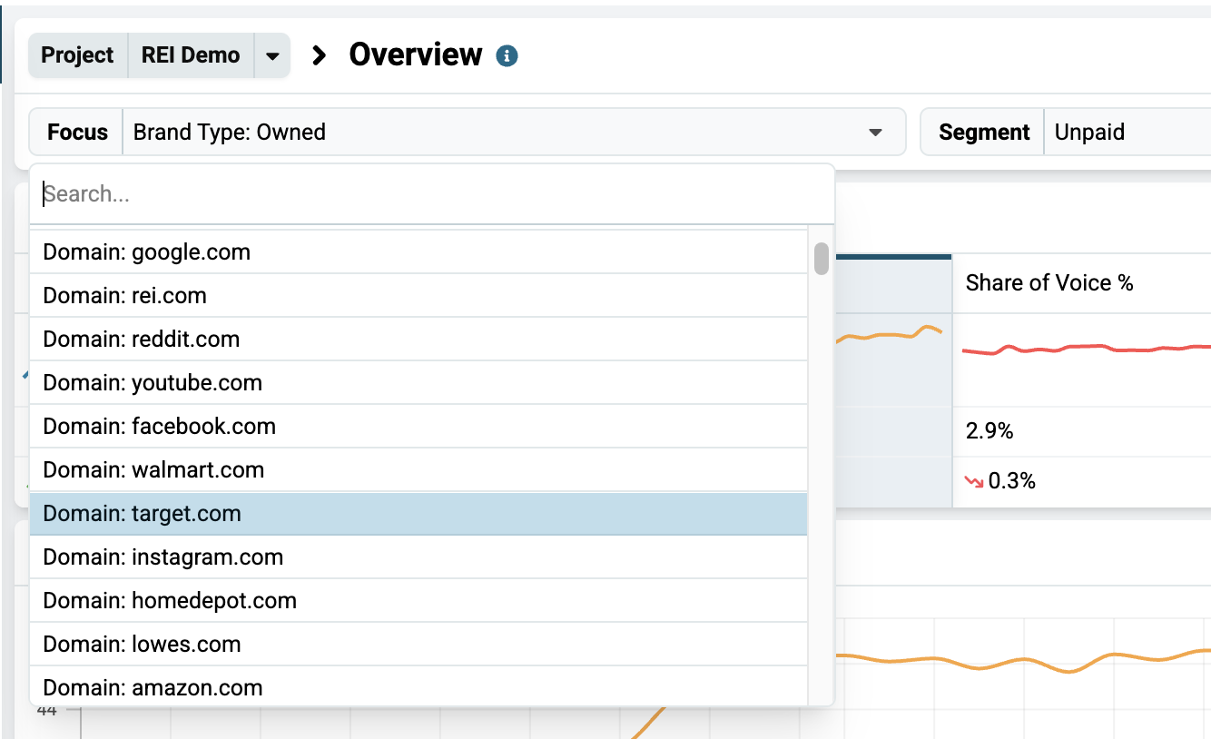
Task: Click the Overview info icon
Action: (x=507, y=56)
